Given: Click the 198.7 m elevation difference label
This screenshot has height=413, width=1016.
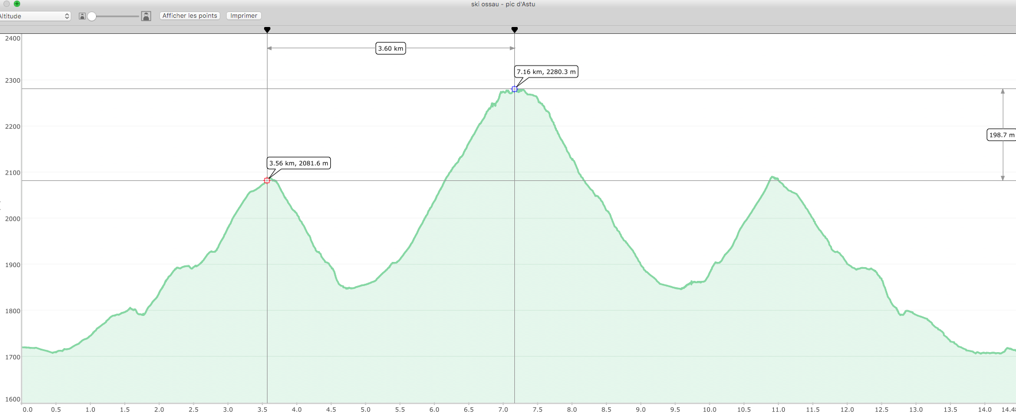Looking at the screenshot, I should (1002, 135).
